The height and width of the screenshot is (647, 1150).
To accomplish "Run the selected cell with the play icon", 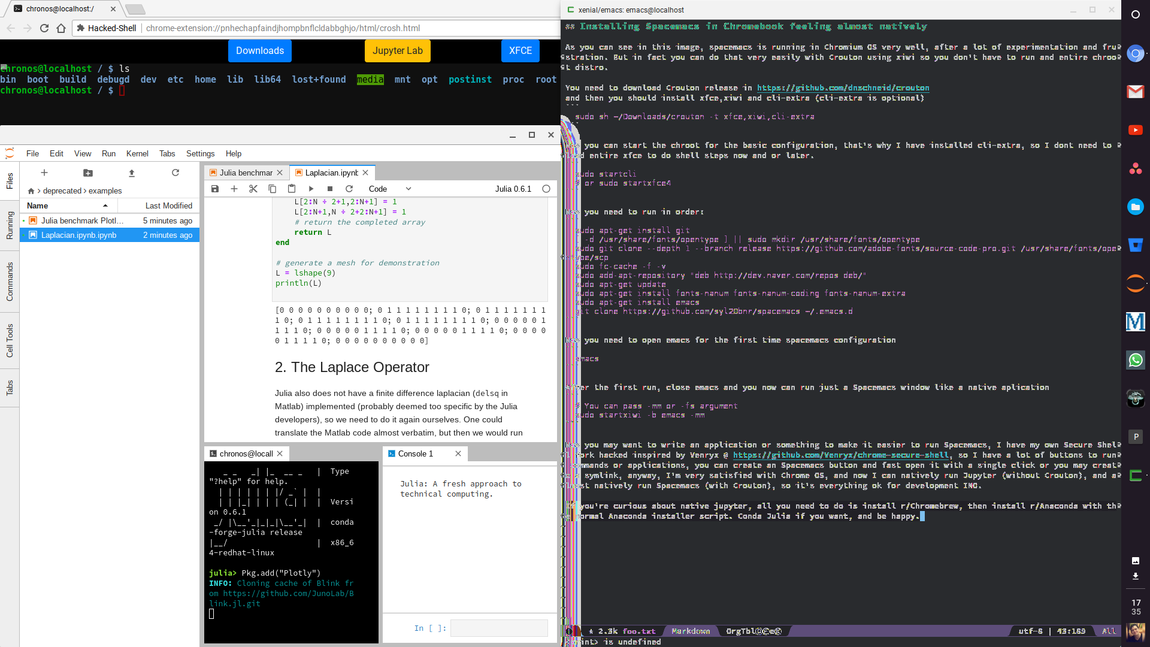I will coord(311,189).
